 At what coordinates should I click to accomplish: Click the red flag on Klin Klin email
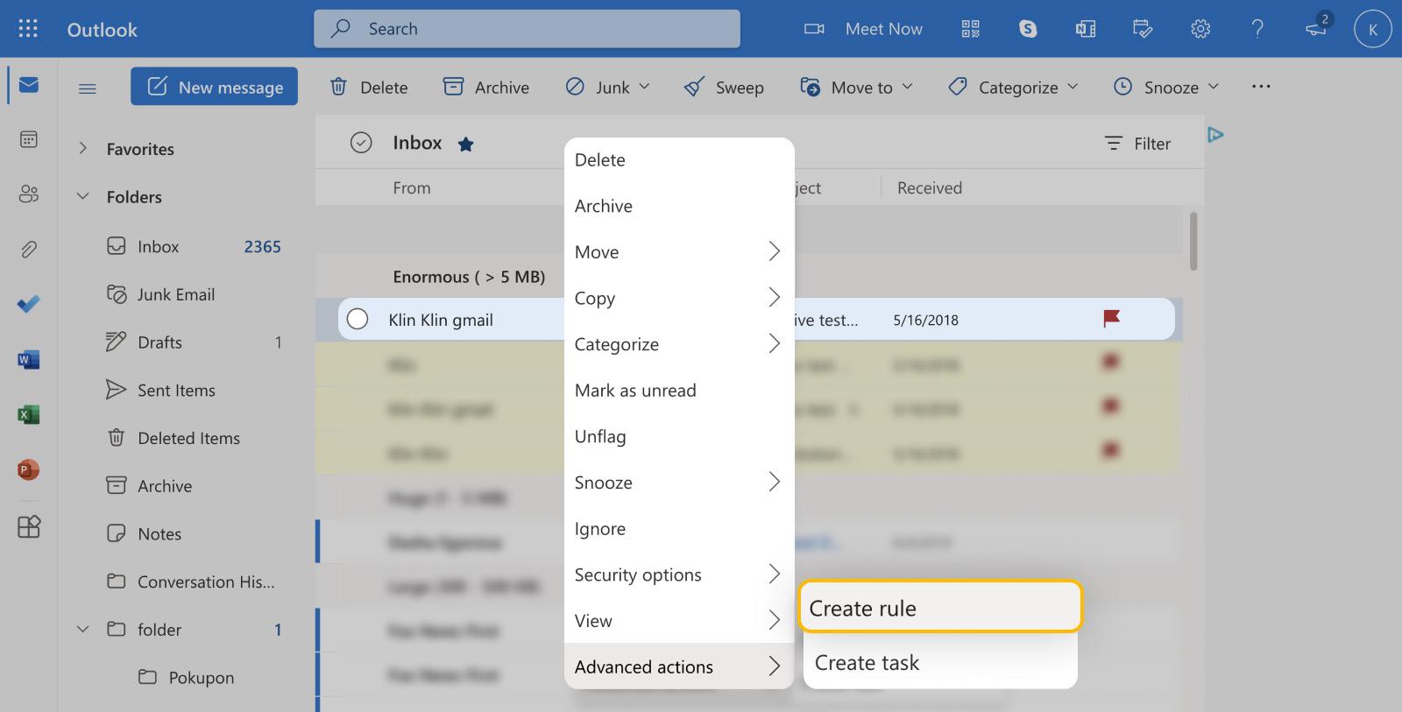tap(1111, 319)
